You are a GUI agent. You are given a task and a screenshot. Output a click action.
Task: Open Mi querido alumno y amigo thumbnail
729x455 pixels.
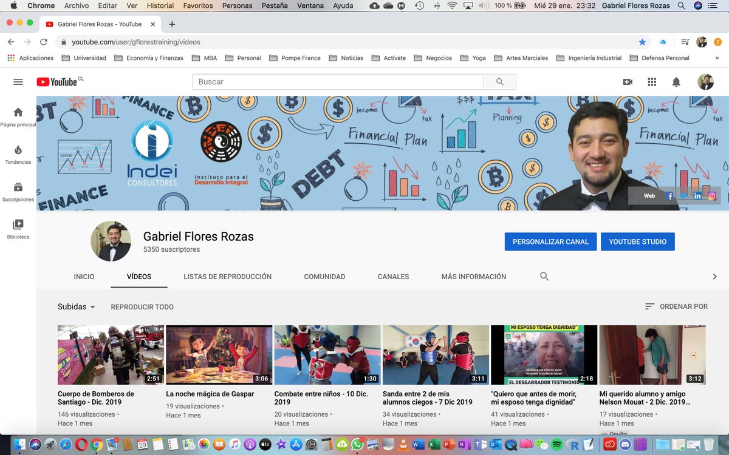[652, 355]
